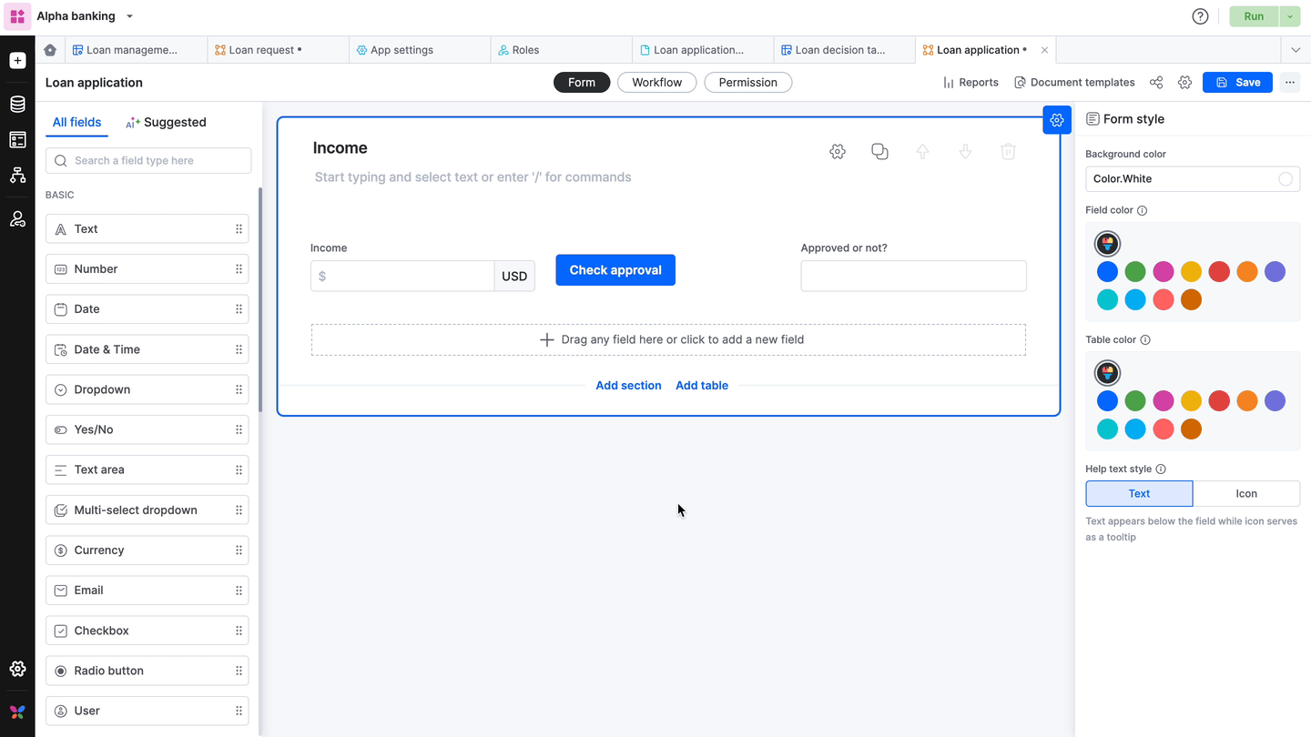1311x737 pixels.
Task: Click the settings gear at sidebar bottom
Action: pyautogui.click(x=17, y=669)
